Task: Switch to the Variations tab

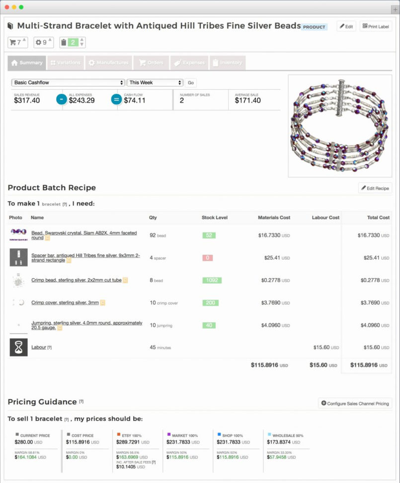Action: [65, 63]
